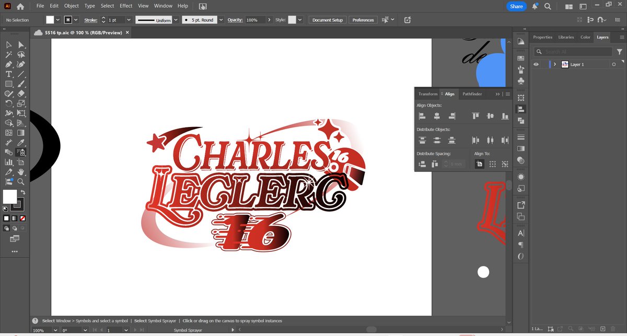
Task: Click the Document Setup button
Action: tap(328, 20)
